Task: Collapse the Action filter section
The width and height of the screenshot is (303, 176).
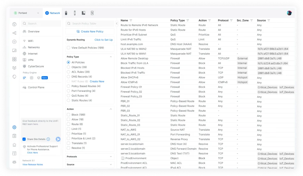Action: tap(111, 109)
